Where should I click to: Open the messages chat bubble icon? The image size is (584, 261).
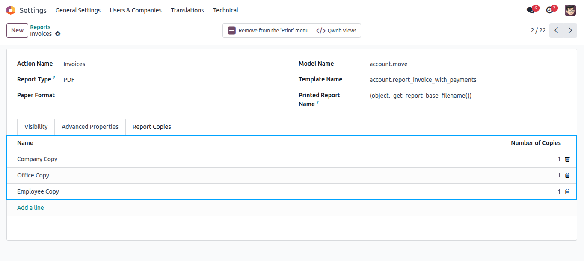coord(531,10)
